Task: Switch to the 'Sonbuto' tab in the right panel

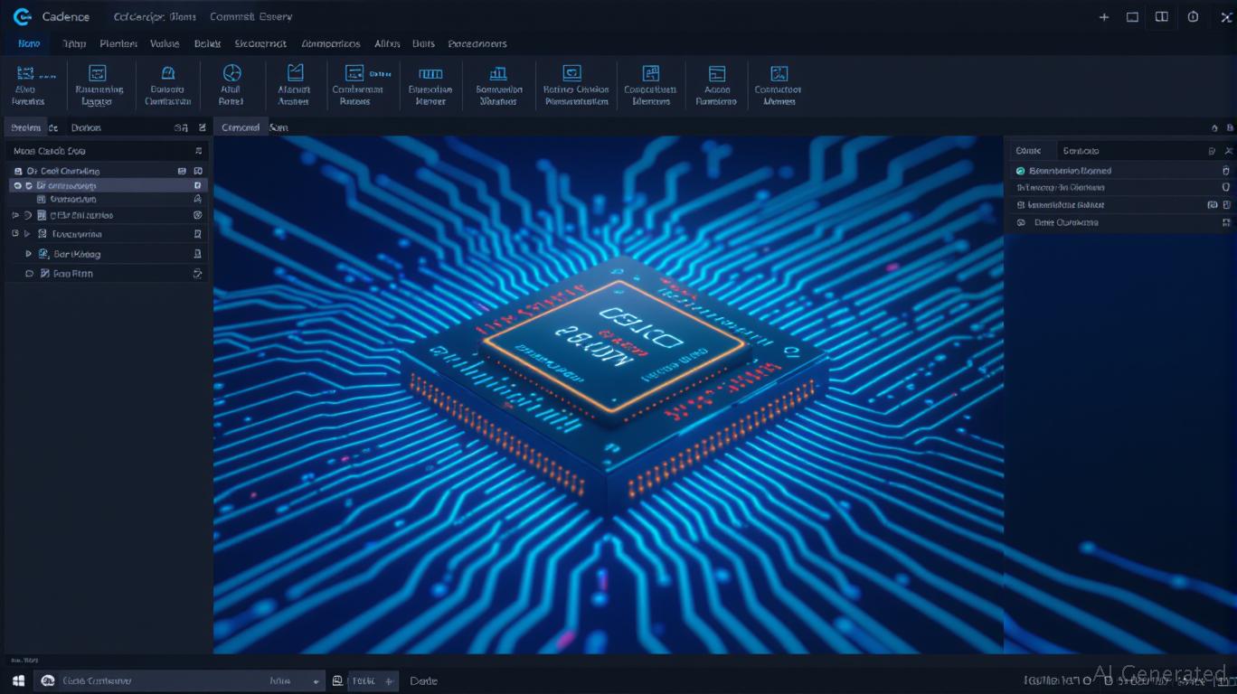Action: click(x=1081, y=151)
